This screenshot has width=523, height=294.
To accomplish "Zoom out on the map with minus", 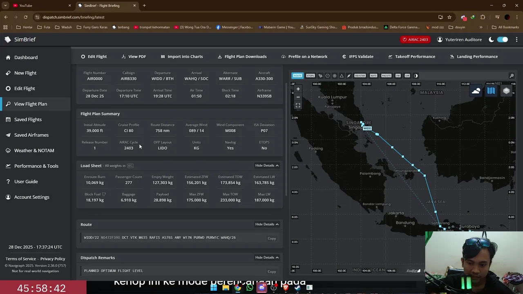I will click(x=298, y=97).
